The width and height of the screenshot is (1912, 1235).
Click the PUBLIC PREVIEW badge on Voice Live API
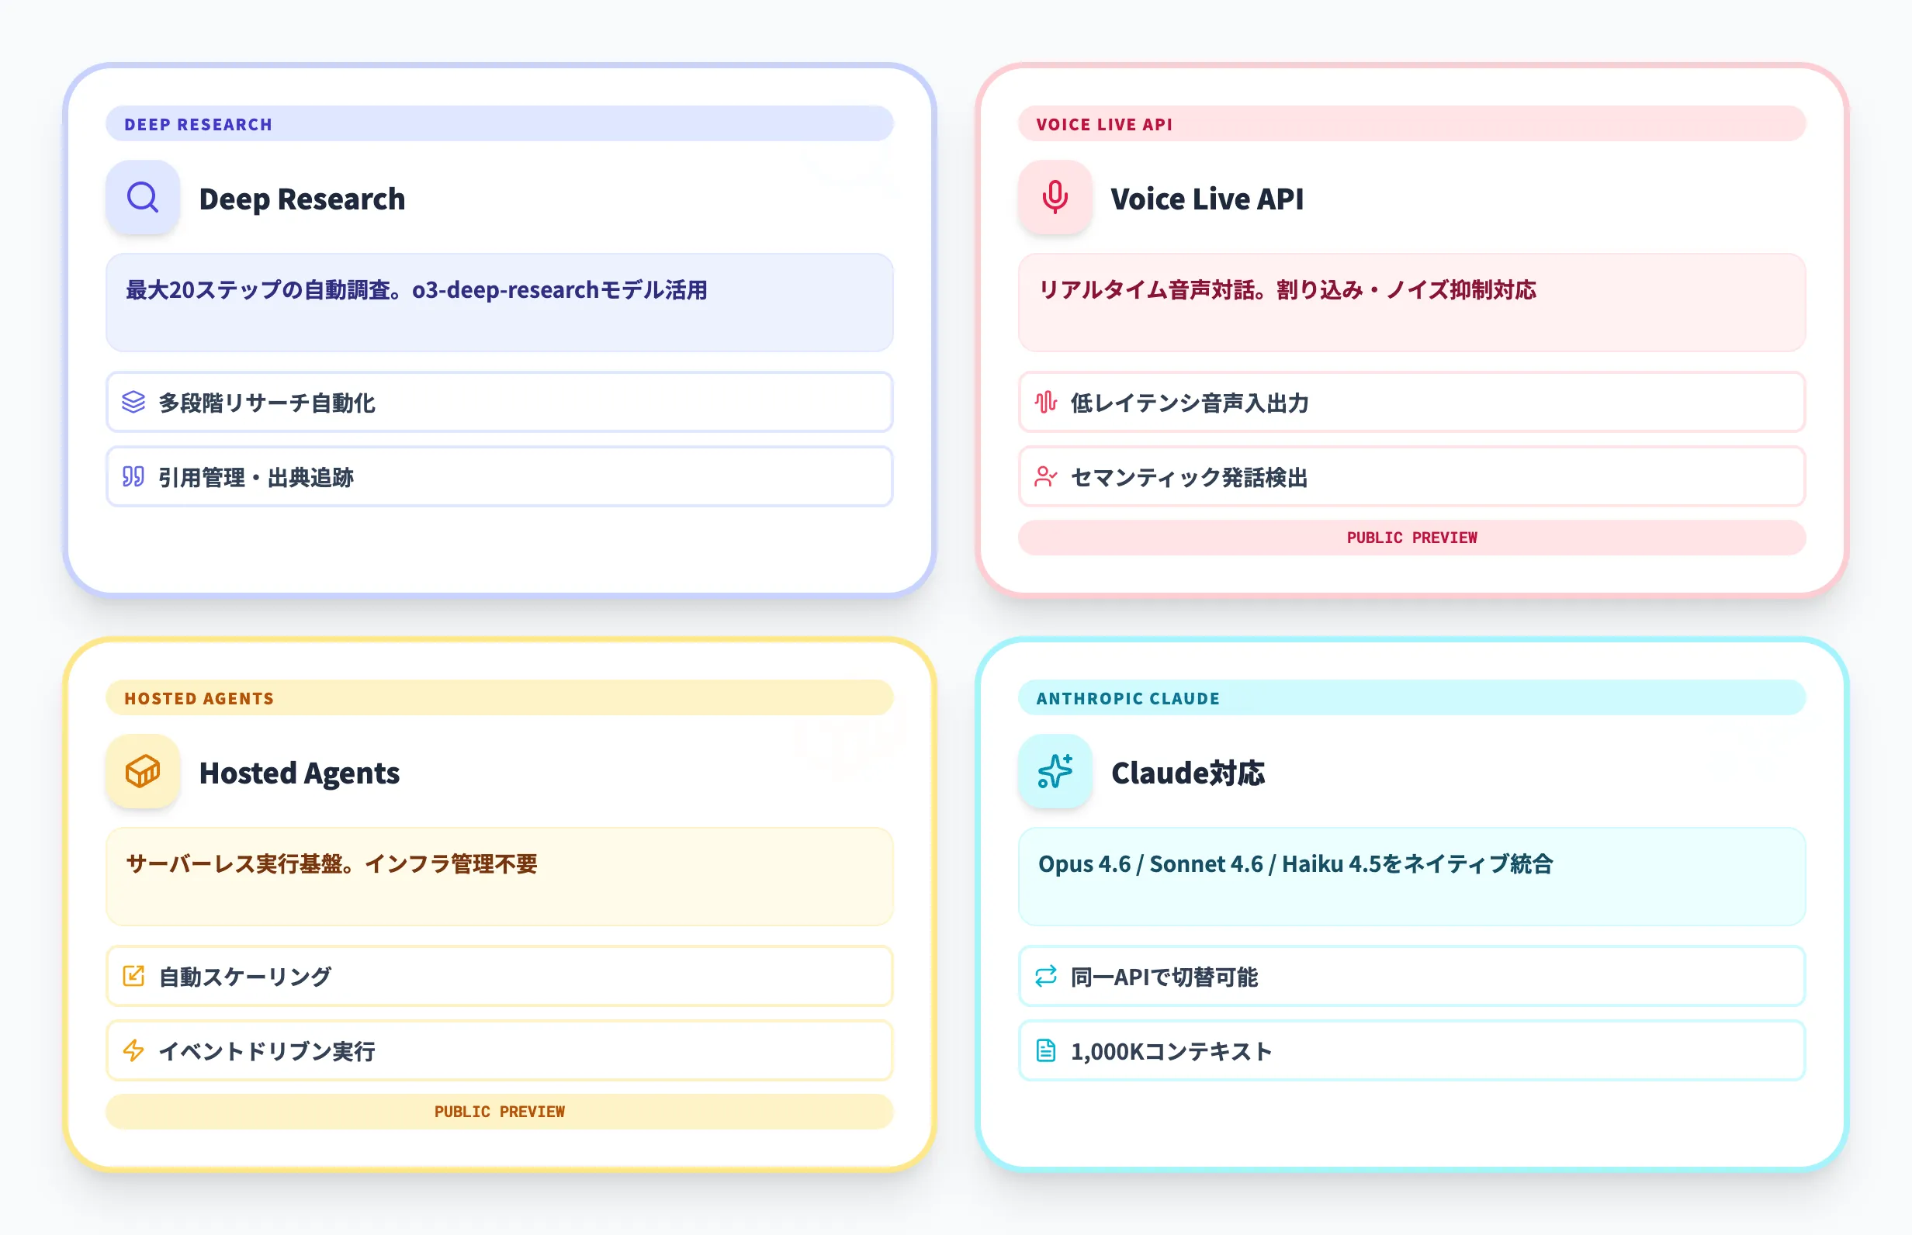point(1411,538)
